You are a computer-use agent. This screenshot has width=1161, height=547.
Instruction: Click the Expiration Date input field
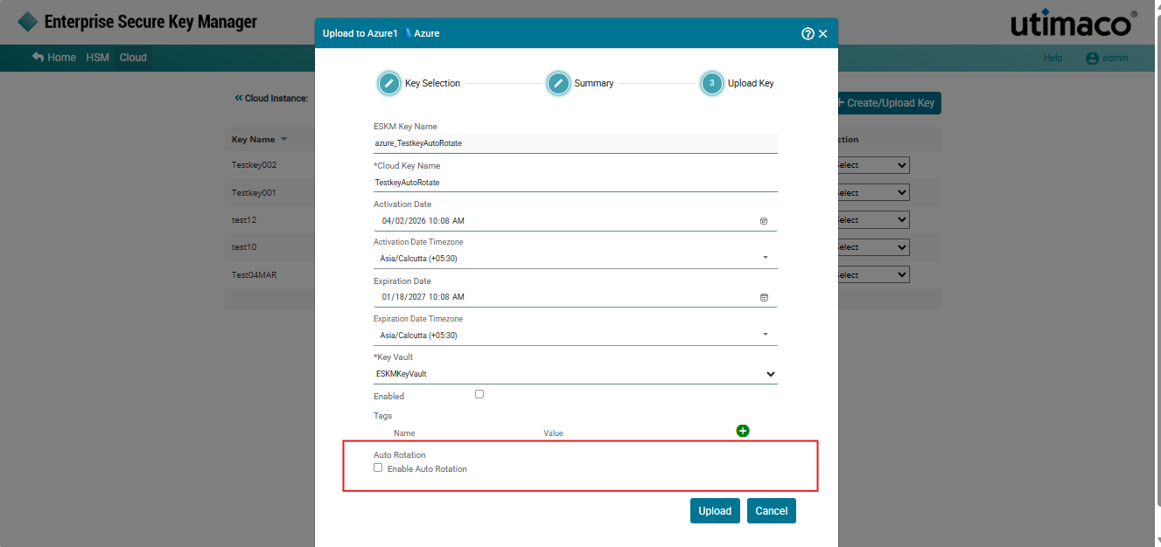point(576,297)
